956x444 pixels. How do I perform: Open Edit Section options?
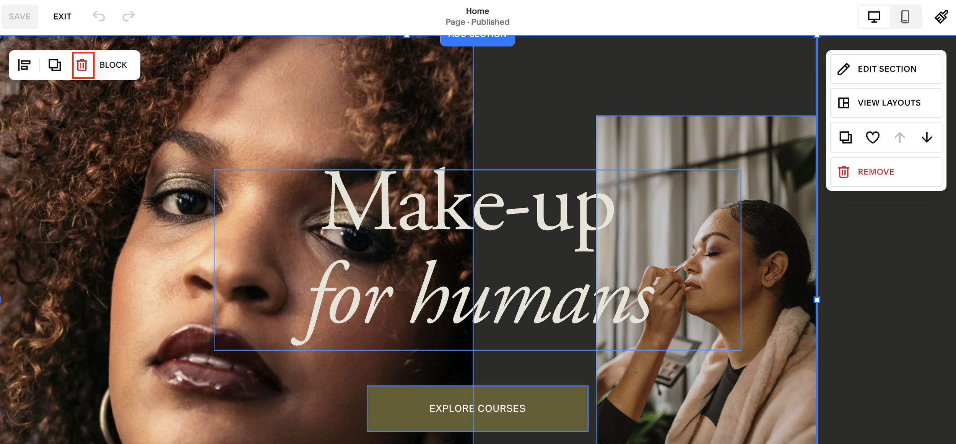(886, 69)
